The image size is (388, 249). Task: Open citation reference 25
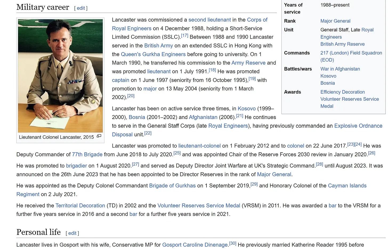click(x=177, y=153)
